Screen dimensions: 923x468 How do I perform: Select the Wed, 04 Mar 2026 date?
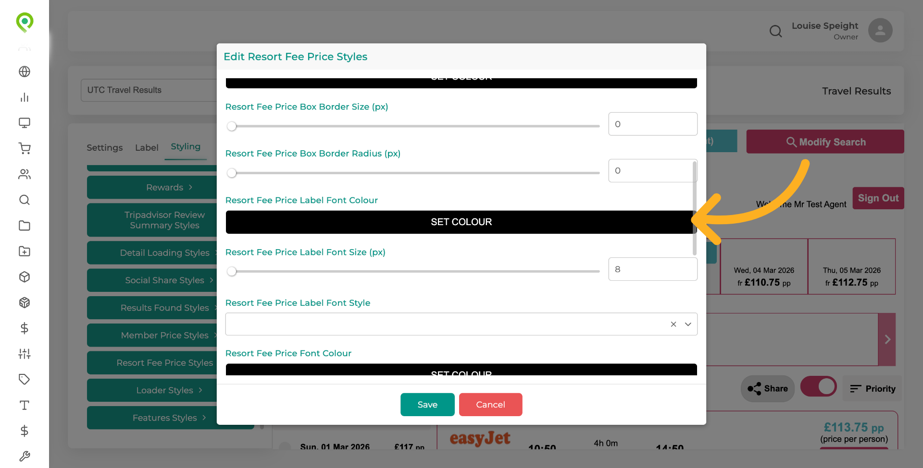point(764,267)
